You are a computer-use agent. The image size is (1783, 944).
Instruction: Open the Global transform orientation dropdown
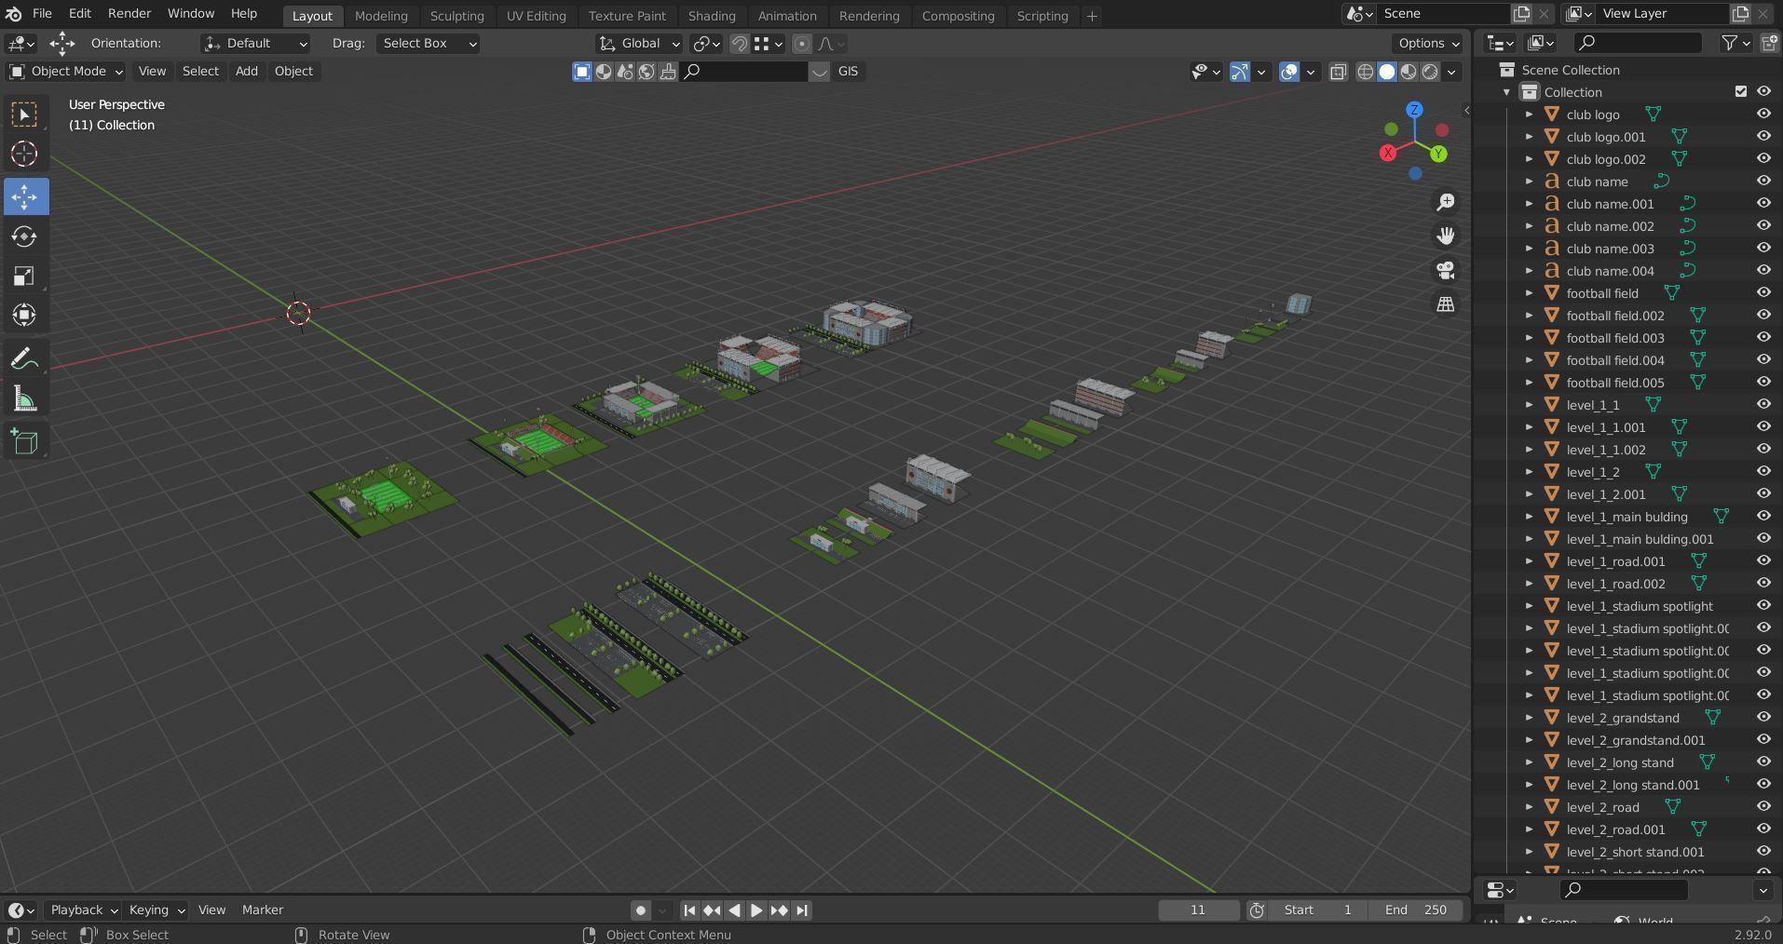coord(639,44)
